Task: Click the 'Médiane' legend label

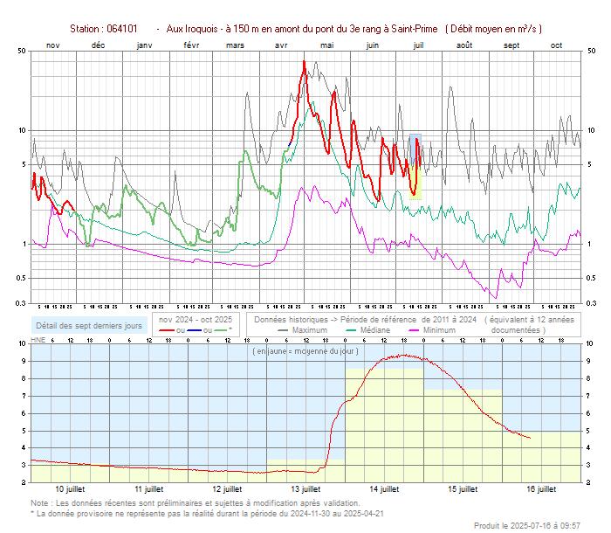Action: click(x=374, y=330)
